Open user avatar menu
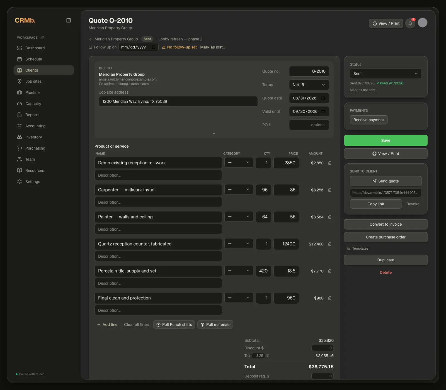 click(423, 23)
